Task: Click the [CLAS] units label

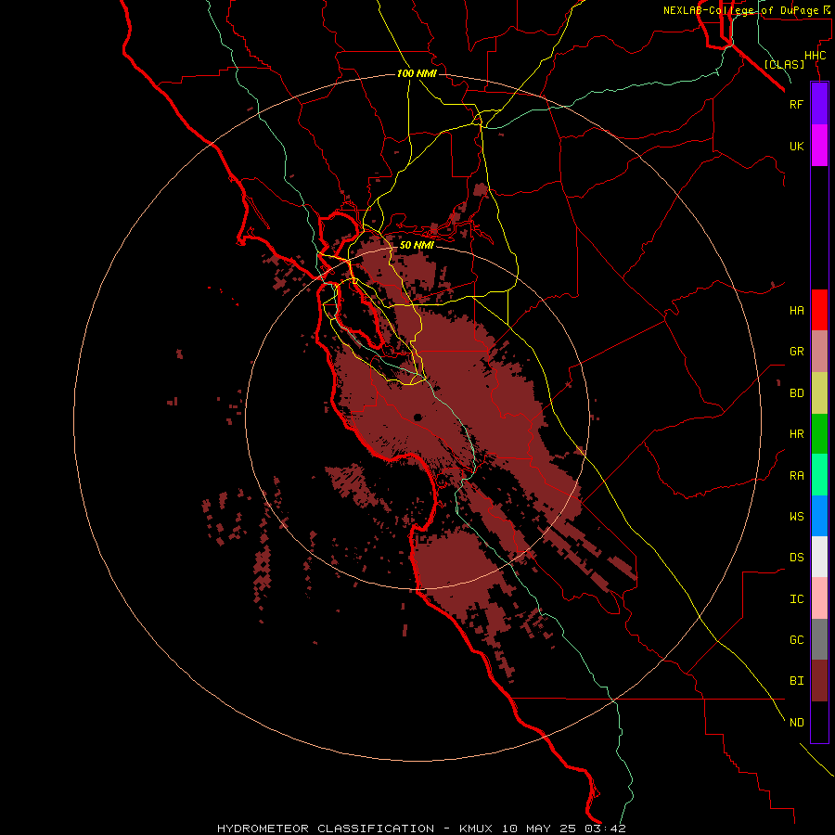Action: pos(784,64)
